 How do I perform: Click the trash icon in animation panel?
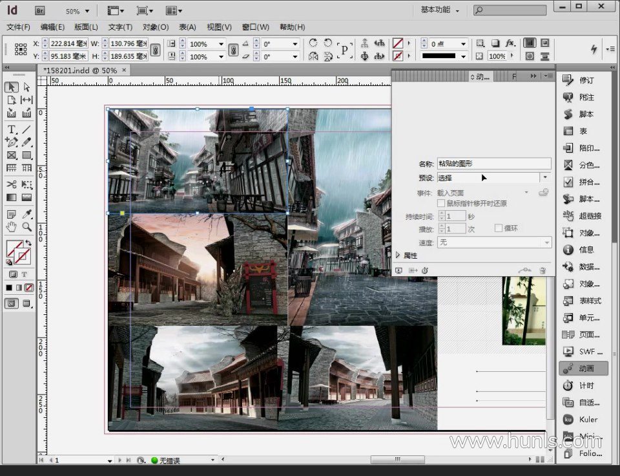(542, 270)
